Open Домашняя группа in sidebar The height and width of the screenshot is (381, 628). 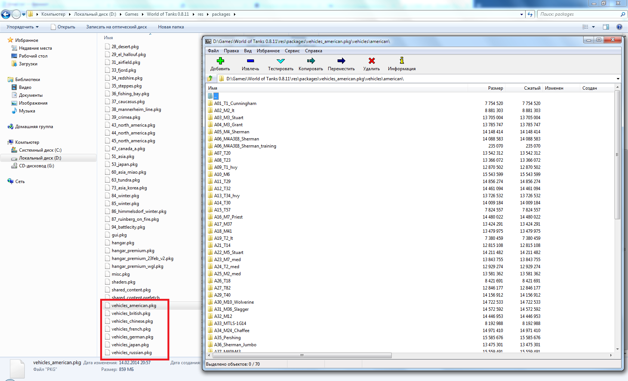pyautogui.click(x=34, y=127)
